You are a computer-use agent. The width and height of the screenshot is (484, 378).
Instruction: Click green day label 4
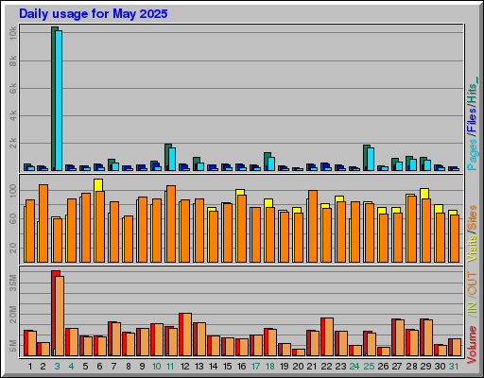tap(71, 367)
